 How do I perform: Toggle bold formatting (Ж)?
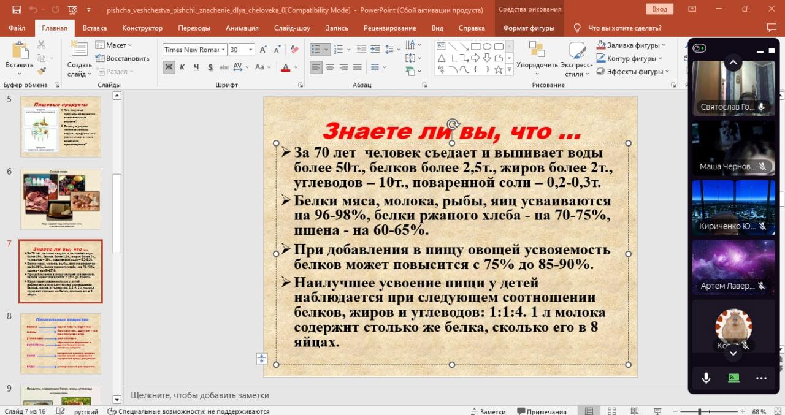169,67
